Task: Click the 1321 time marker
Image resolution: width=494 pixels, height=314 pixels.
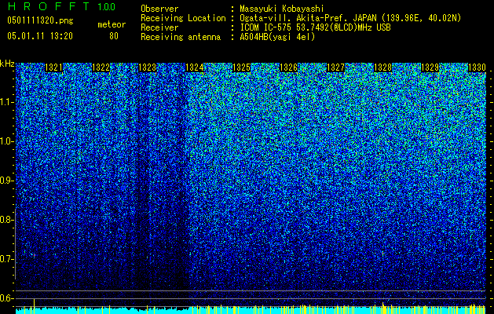Action: (53, 68)
